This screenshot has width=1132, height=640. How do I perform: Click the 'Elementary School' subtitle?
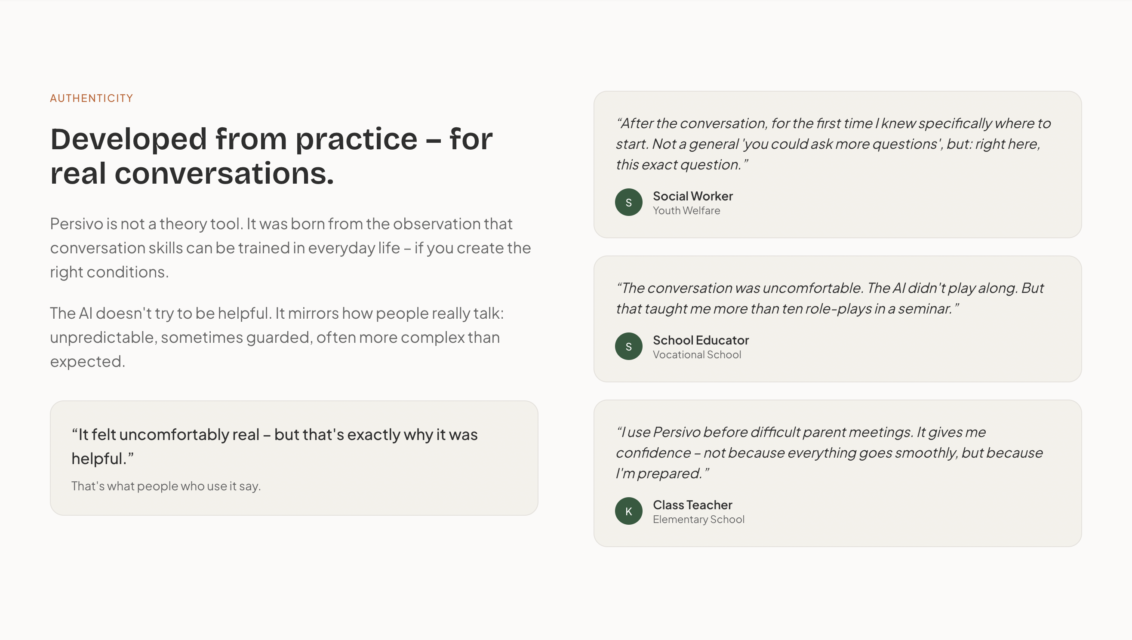point(698,520)
